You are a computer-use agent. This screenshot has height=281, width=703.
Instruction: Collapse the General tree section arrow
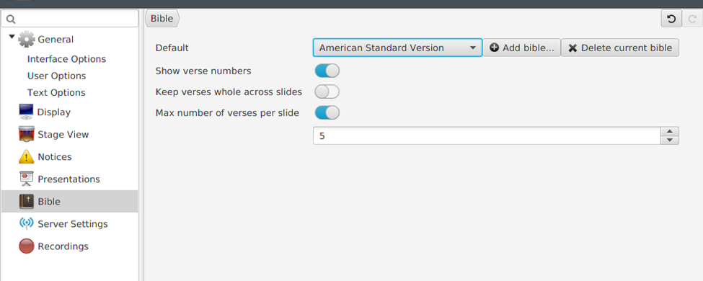(12, 36)
